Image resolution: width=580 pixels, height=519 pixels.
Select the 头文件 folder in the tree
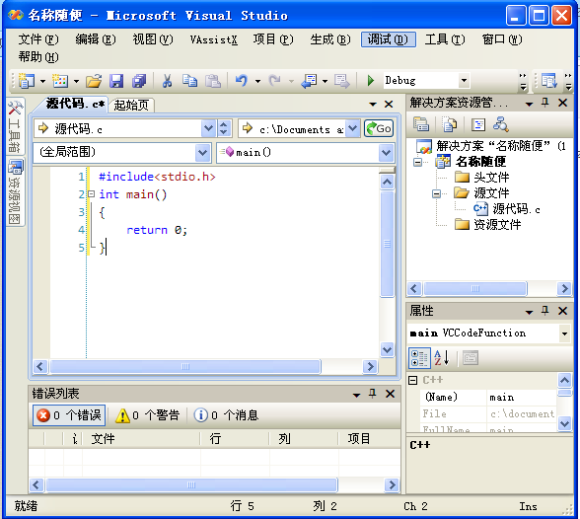[x=491, y=178]
